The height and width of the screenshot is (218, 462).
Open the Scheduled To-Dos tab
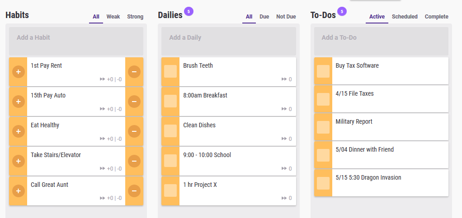(405, 17)
